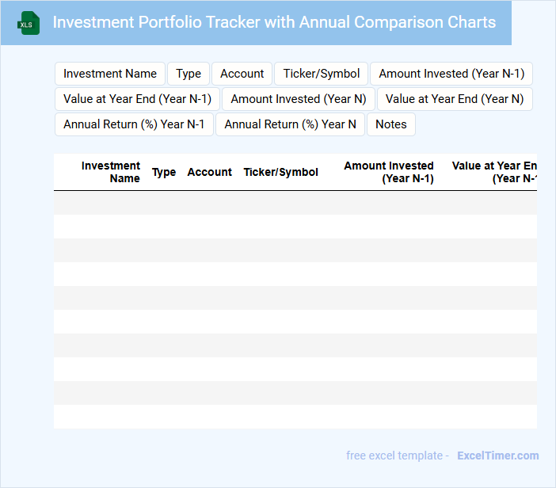Select the Account column header in table

[x=209, y=172]
